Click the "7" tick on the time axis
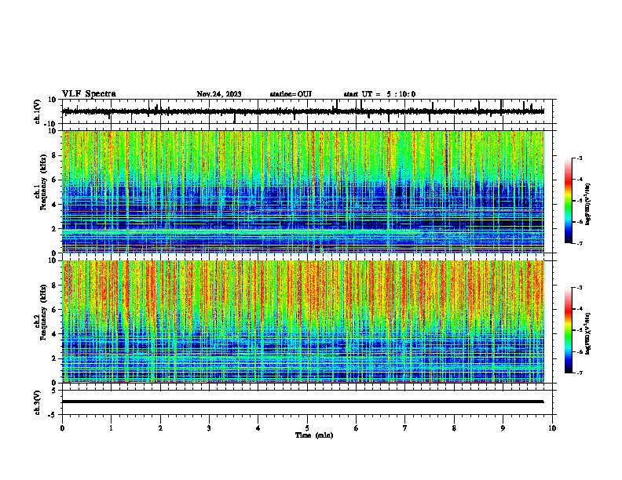Image resolution: width=622 pixels, height=480 pixels. [405, 428]
